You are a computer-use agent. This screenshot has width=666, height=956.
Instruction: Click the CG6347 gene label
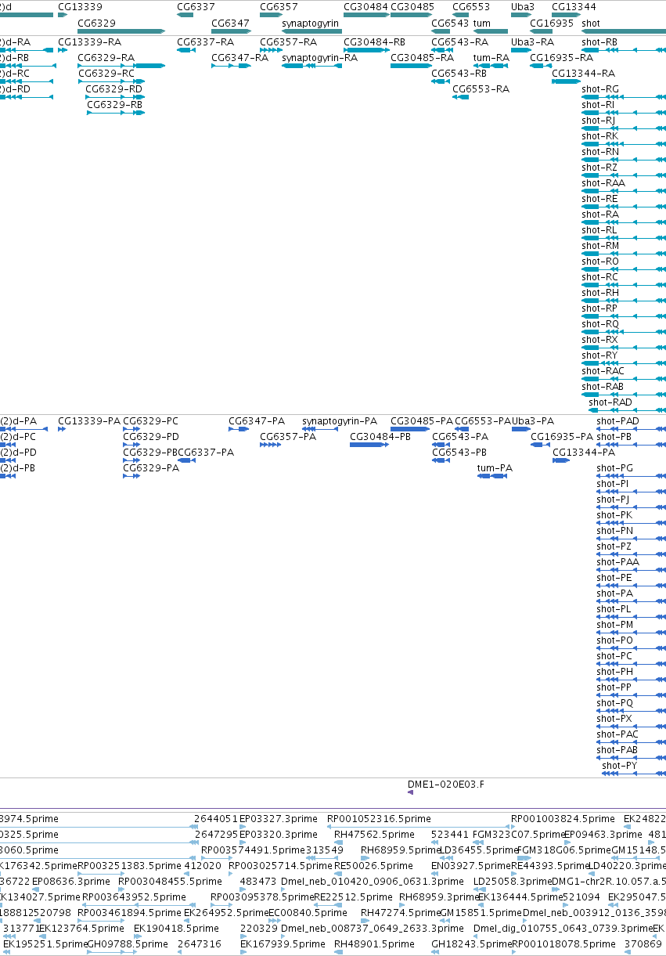[230, 23]
